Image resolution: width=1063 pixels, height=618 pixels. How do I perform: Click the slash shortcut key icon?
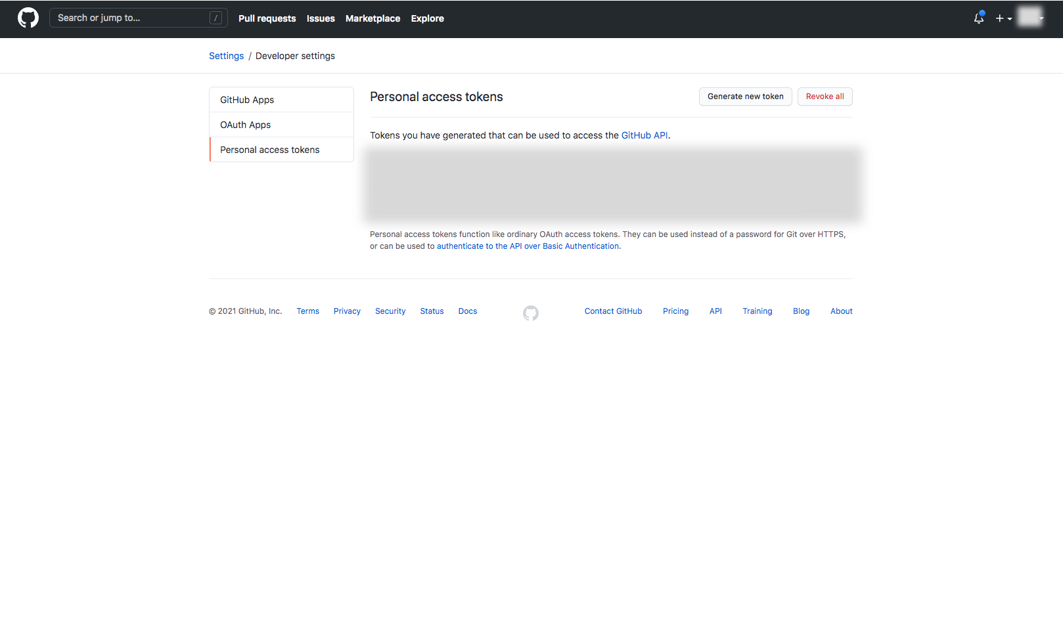coord(215,18)
